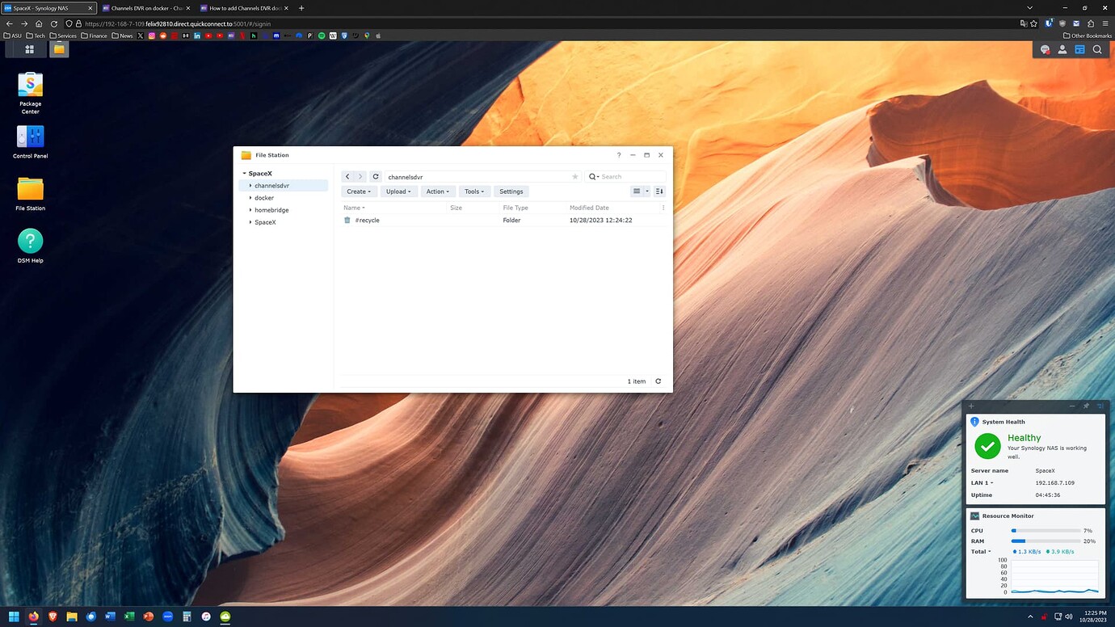Open DSM search with the magnifier icon
Screen dimensions: 1115x627
pyautogui.click(x=1097, y=49)
